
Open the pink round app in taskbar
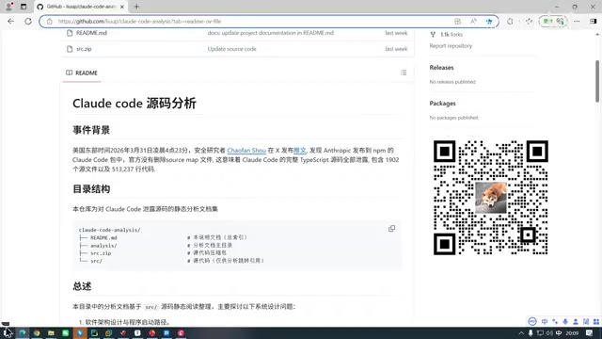tap(181, 332)
